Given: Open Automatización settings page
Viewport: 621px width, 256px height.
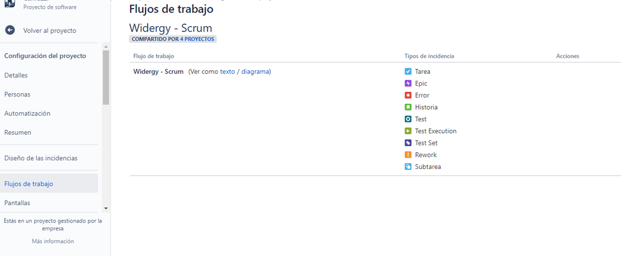Looking at the screenshot, I should [27, 113].
